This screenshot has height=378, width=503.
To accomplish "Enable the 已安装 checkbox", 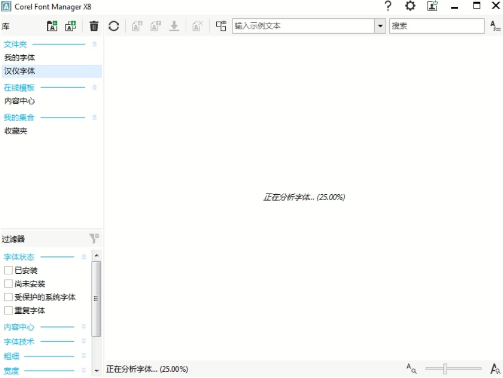I will [x=8, y=271].
